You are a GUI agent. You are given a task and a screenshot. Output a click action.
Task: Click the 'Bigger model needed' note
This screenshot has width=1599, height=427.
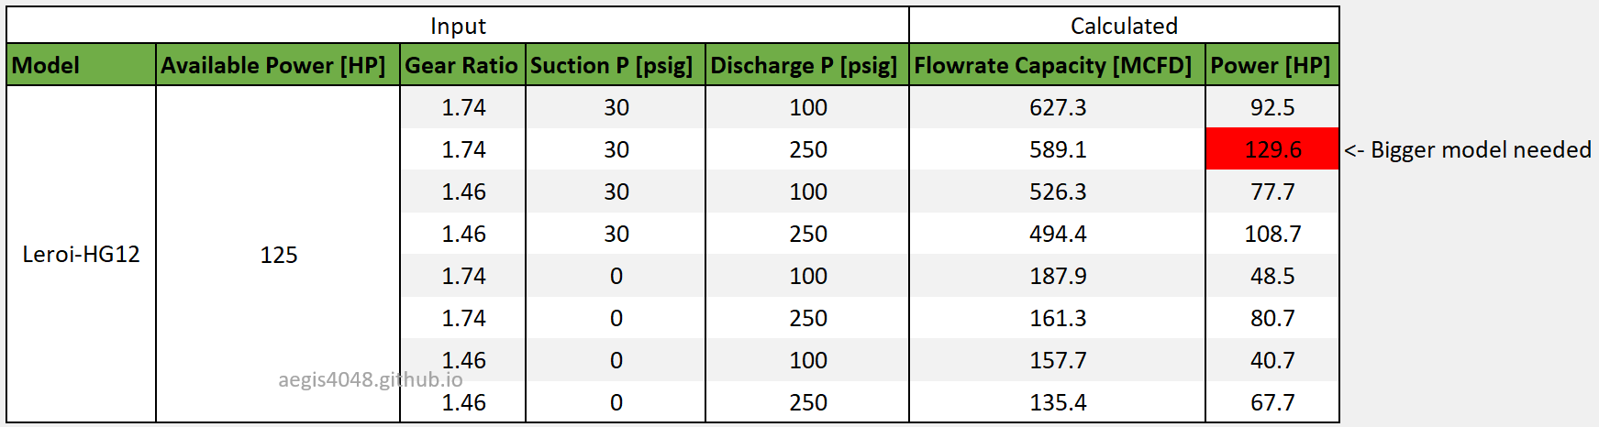[1468, 149]
